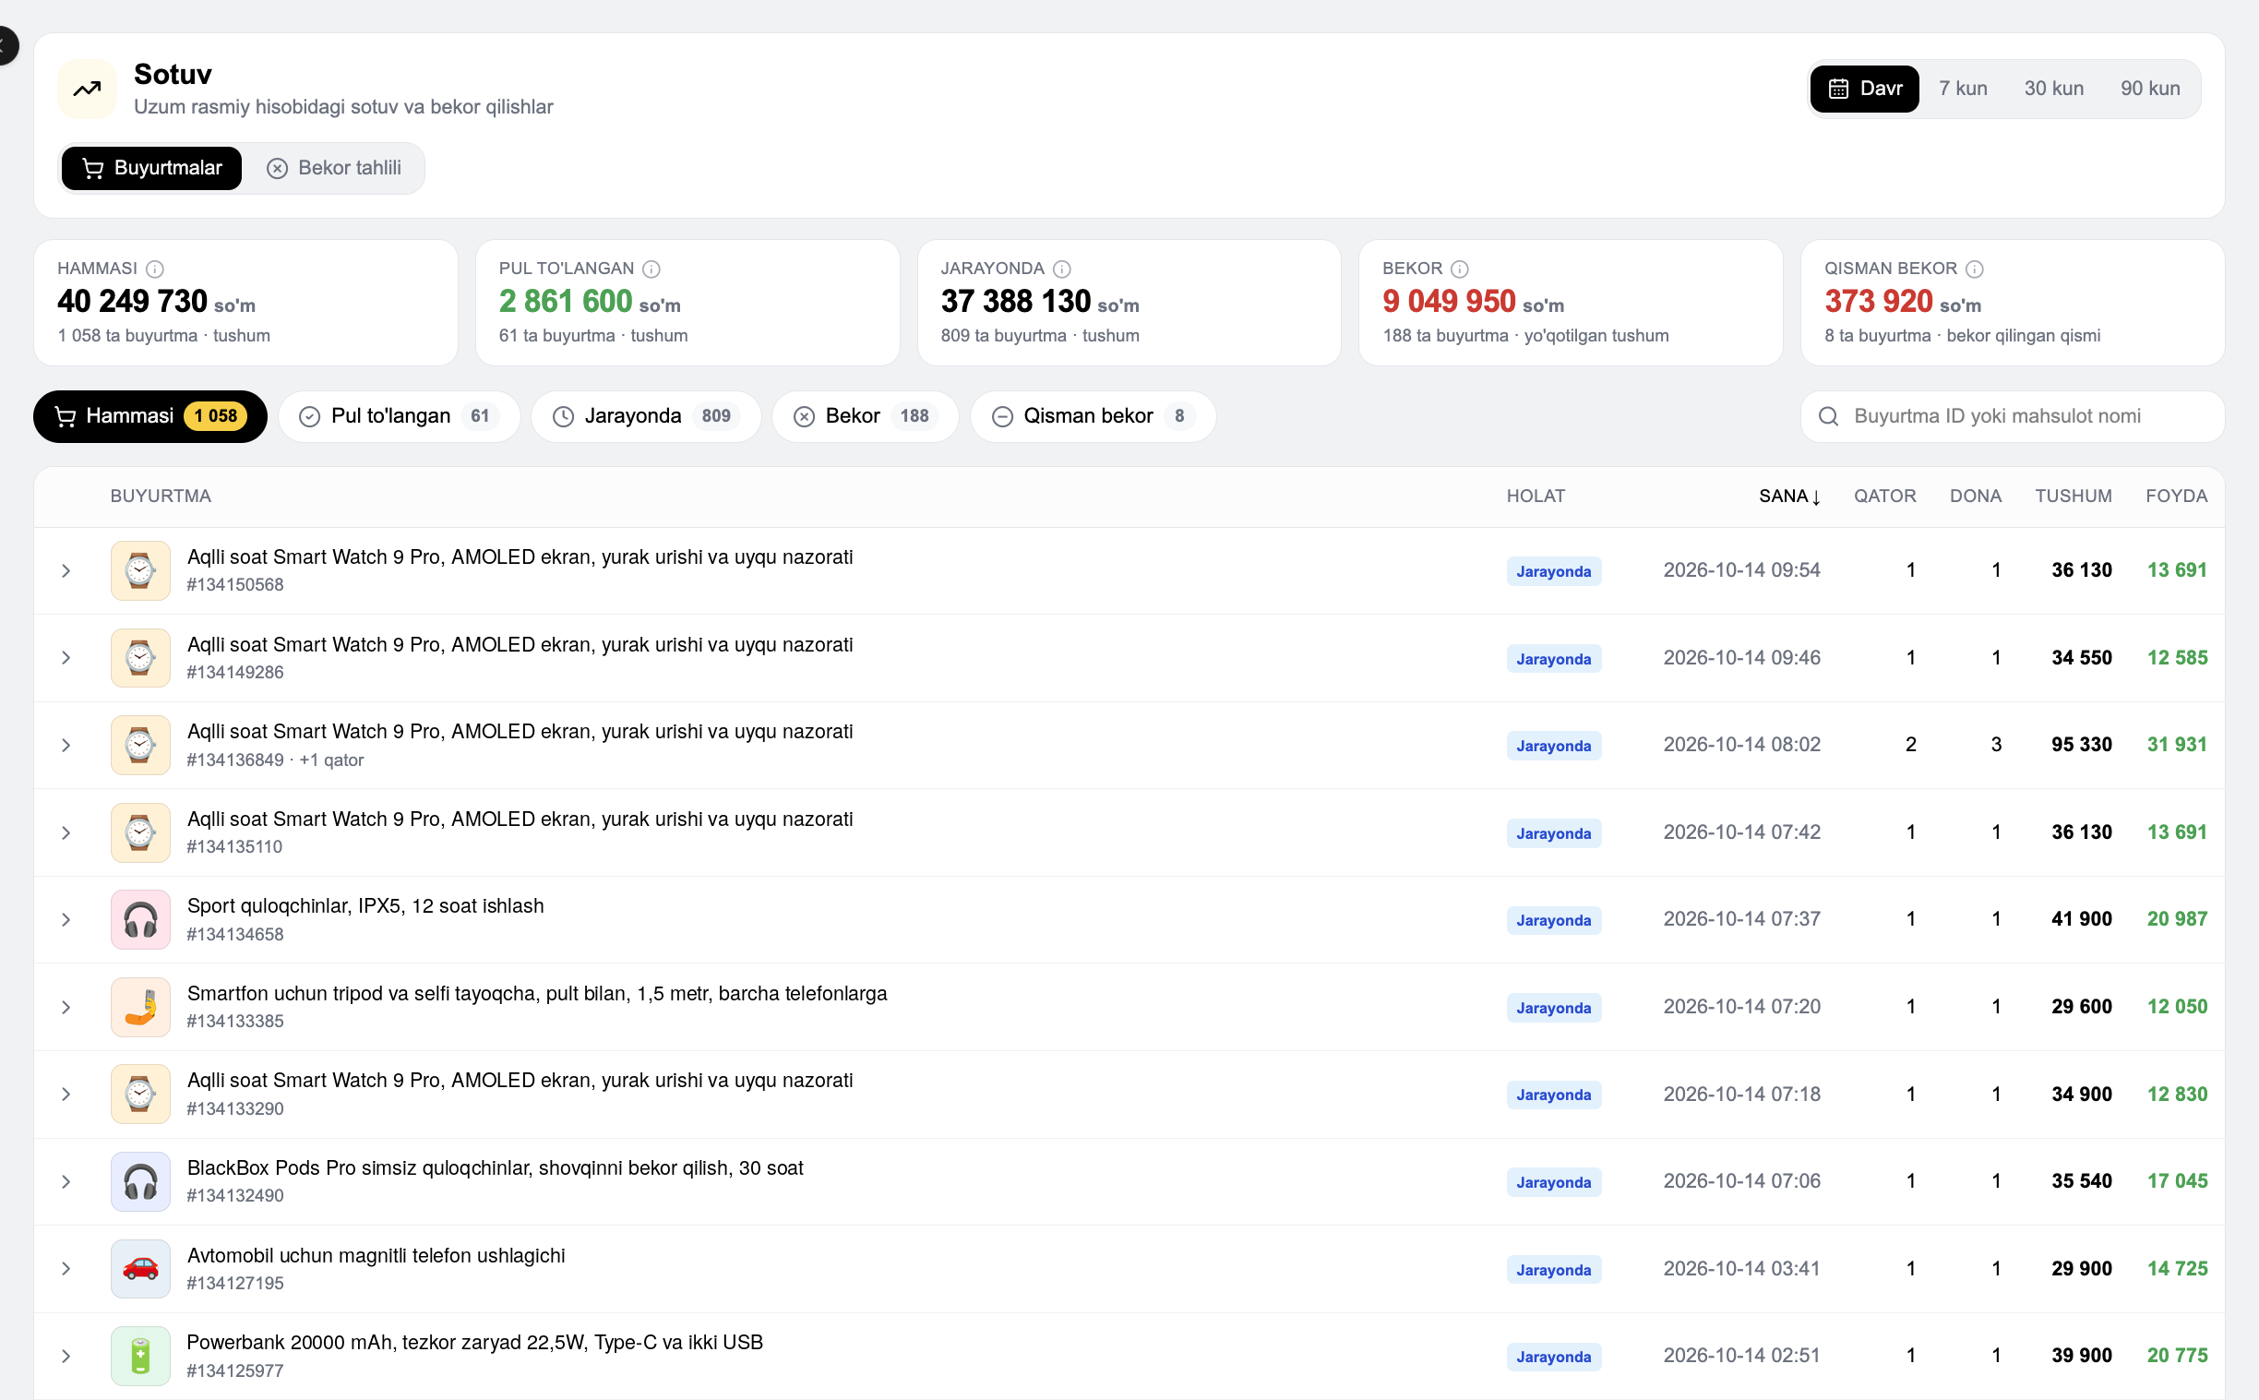The height and width of the screenshot is (1400, 2259).
Task: Click the info icon next to HAMMASI
Action: coord(155,269)
